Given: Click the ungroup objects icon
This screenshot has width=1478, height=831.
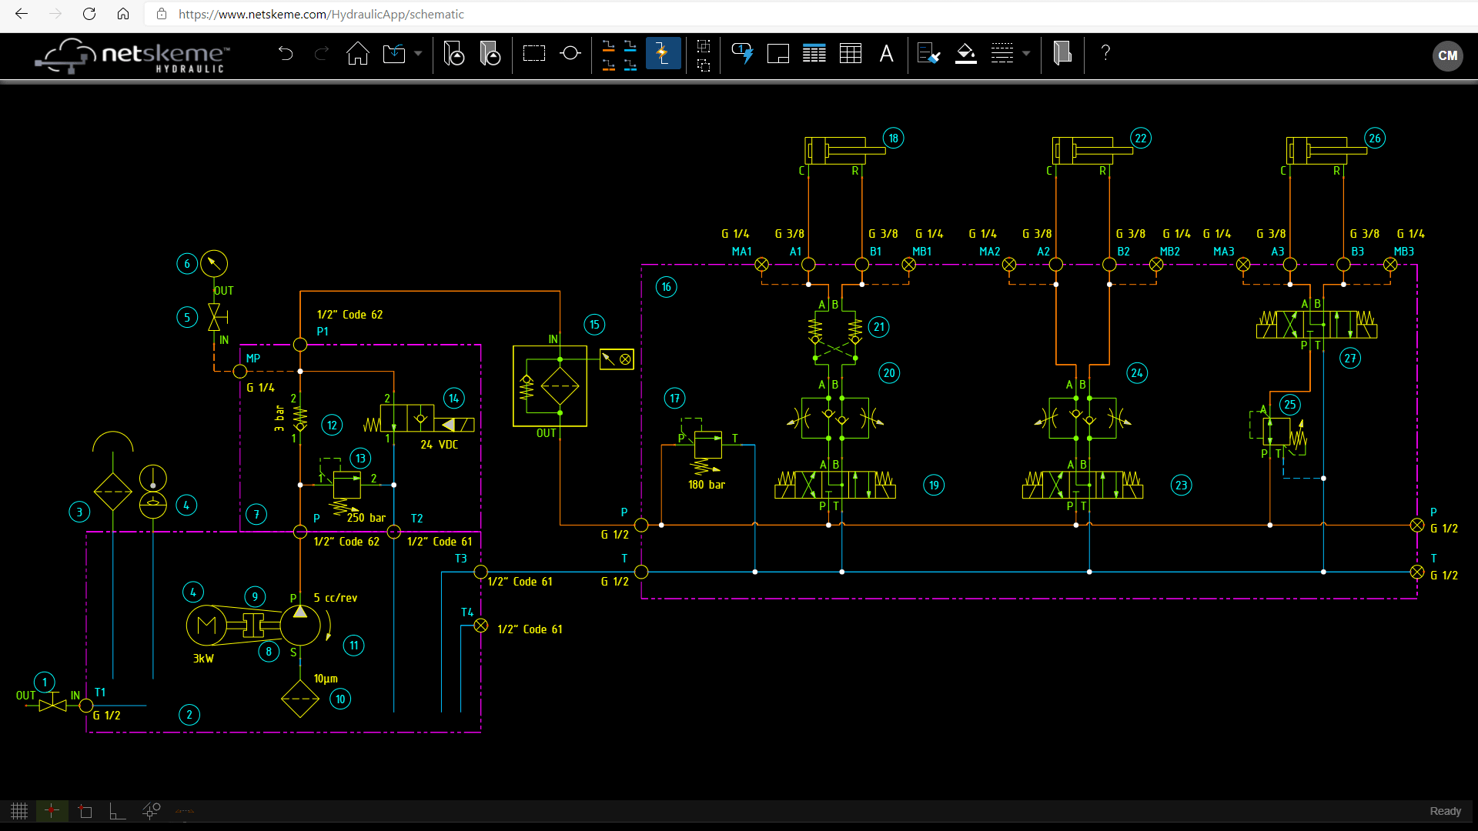Looking at the screenshot, I should [x=704, y=65].
